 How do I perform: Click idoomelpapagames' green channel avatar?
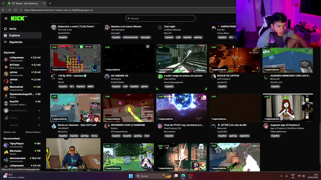(x=160, y=77)
